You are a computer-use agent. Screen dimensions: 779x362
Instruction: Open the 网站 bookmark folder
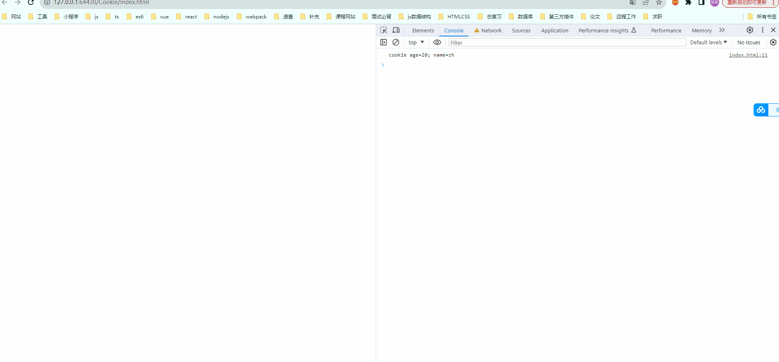pyautogui.click(x=12, y=16)
